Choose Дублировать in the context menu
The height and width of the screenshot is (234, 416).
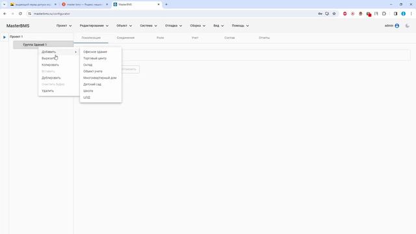point(59,78)
